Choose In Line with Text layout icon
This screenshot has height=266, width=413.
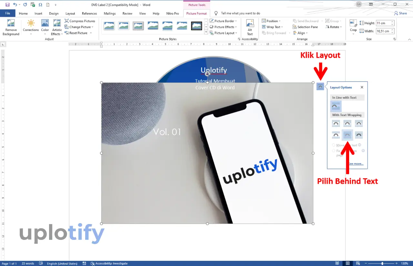click(336, 106)
